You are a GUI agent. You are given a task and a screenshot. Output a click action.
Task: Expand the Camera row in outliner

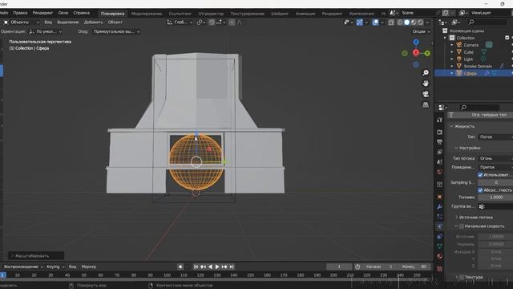452,45
